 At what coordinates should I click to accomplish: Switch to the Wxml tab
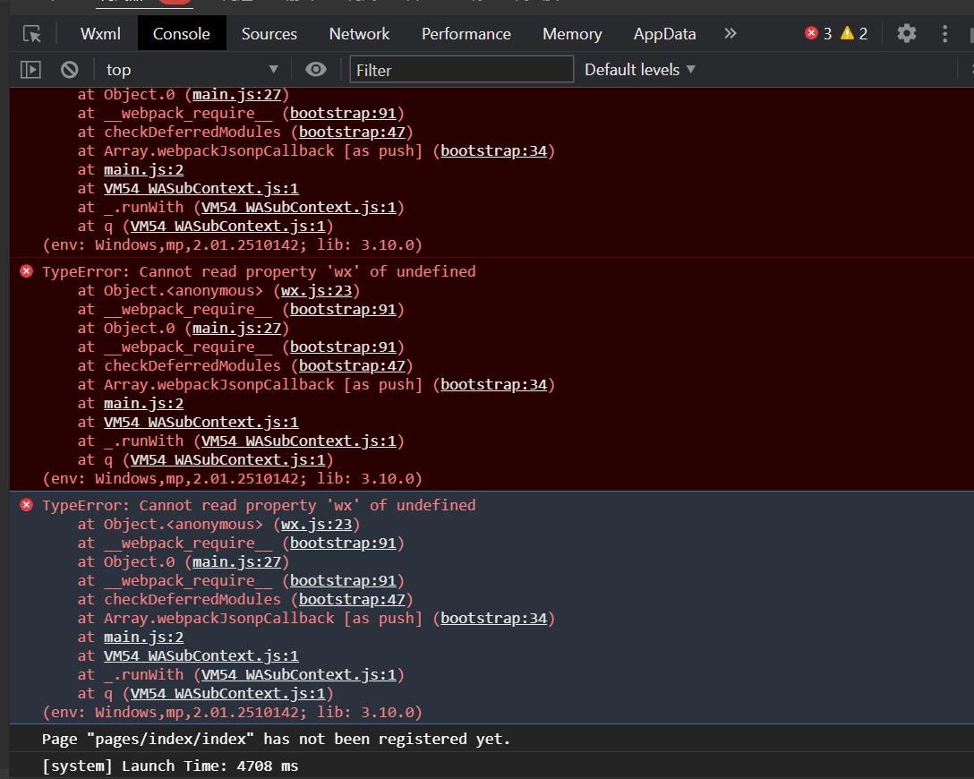(x=100, y=34)
